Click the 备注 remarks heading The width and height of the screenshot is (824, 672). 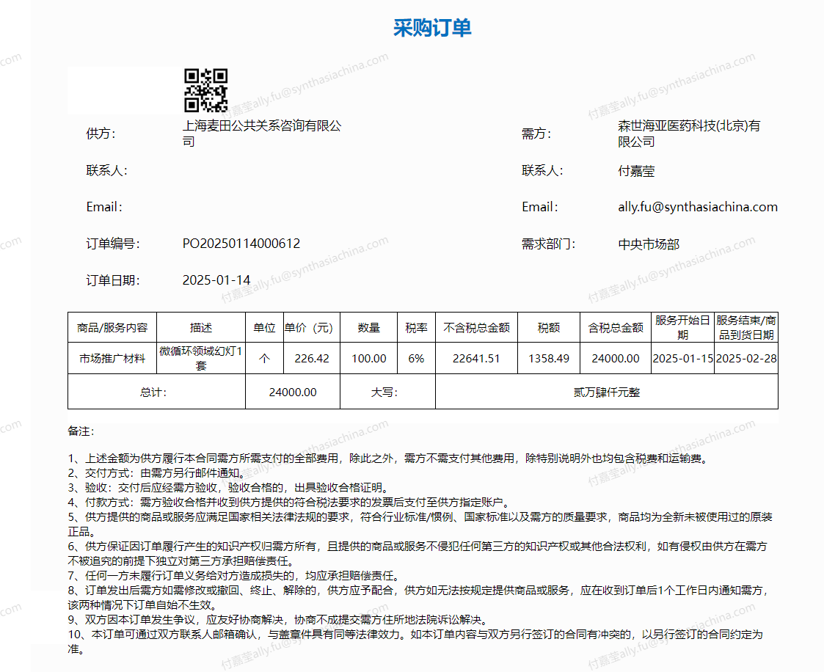pyautogui.click(x=81, y=431)
